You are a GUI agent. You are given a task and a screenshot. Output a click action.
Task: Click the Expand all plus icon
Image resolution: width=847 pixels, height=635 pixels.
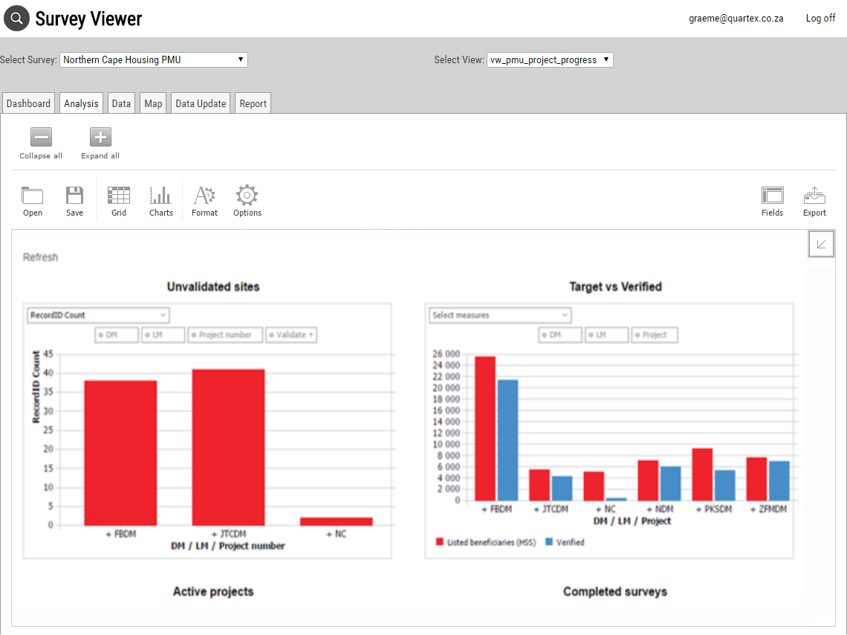(x=100, y=137)
